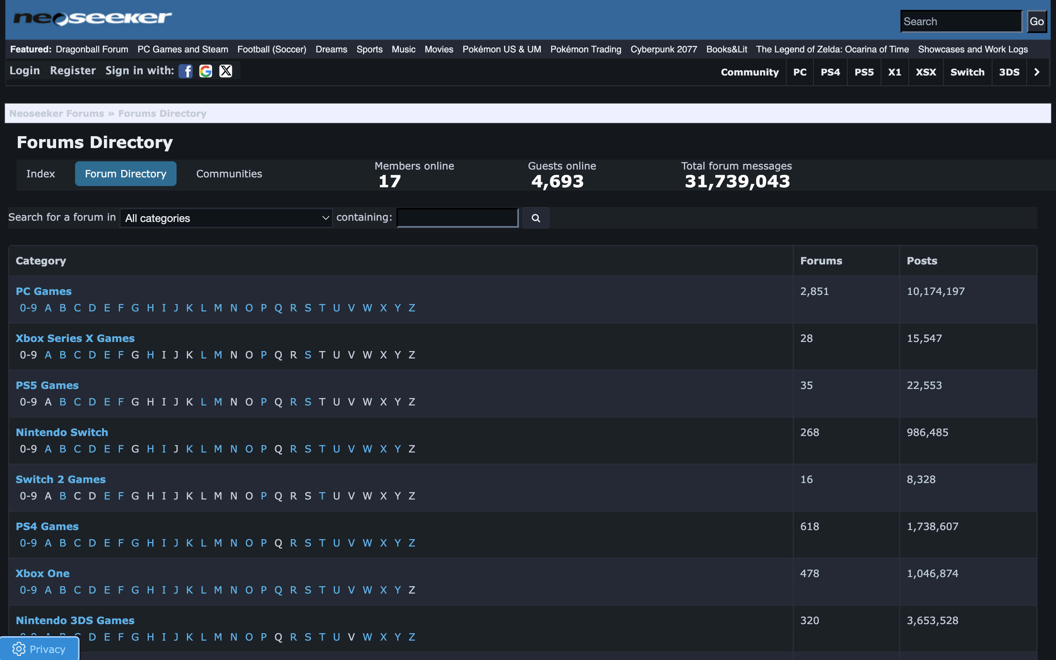
Task: Open the Switch platform menu
Action: click(x=967, y=72)
